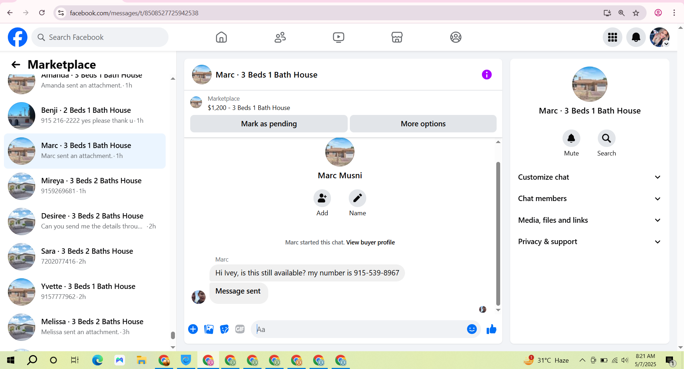Click the message reading 915-539-8967
Viewport: 684px width, 369px height.
[x=307, y=273]
